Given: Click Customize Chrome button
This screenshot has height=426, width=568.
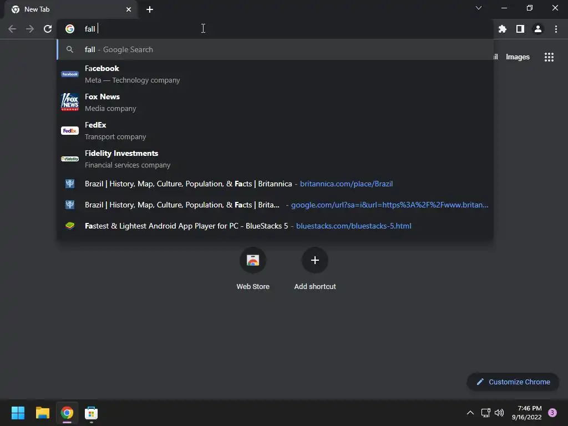Looking at the screenshot, I should (513, 382).
